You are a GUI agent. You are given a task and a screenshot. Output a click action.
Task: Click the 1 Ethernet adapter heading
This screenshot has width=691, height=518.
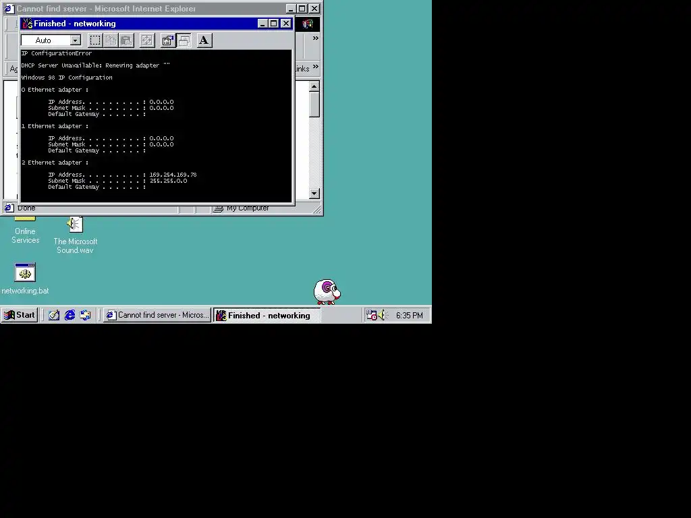(55, 126)
